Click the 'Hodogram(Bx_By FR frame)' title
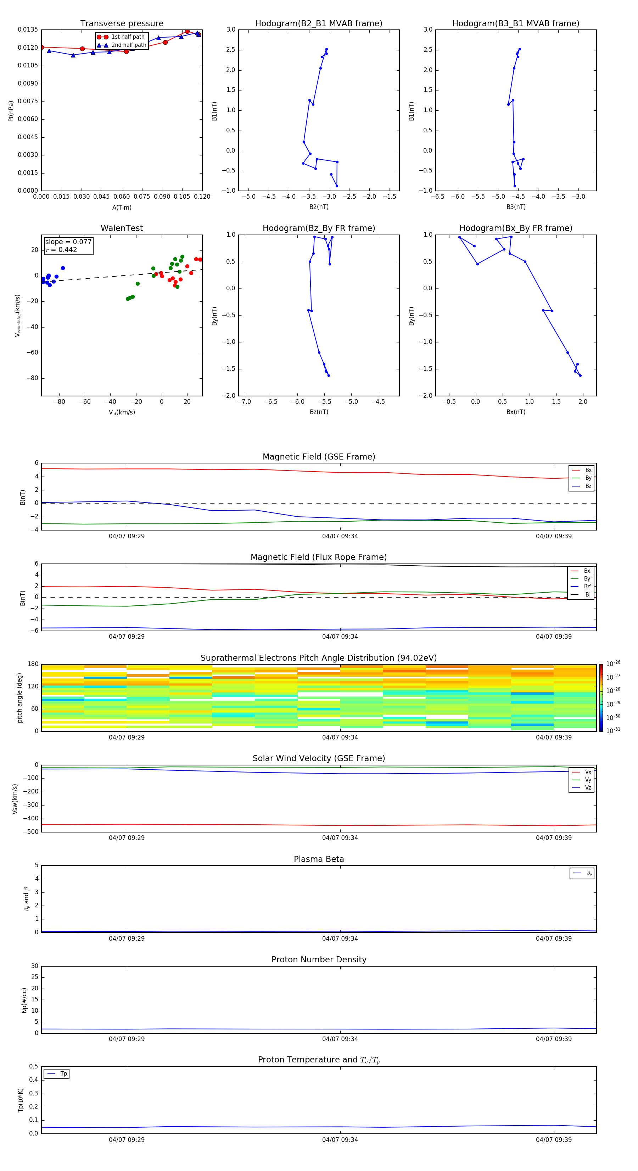The height and width of the screenshot is (1171, 638). coord(516,228)
